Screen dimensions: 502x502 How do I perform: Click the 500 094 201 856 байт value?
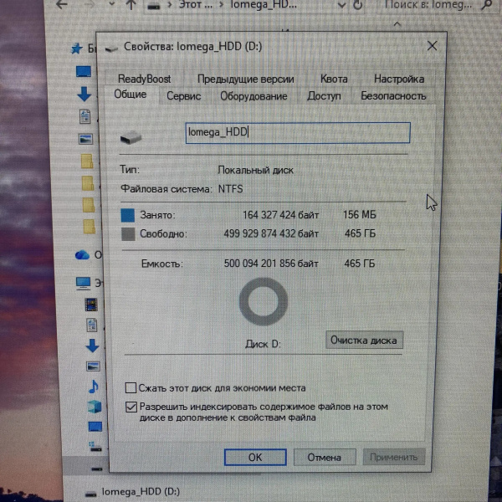pyautogui.click(x=271, y=264)
